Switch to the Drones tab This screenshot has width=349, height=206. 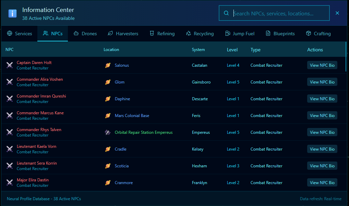(85, 34)
